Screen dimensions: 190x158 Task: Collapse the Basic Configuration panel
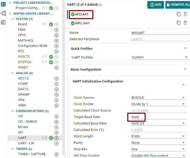185,69
